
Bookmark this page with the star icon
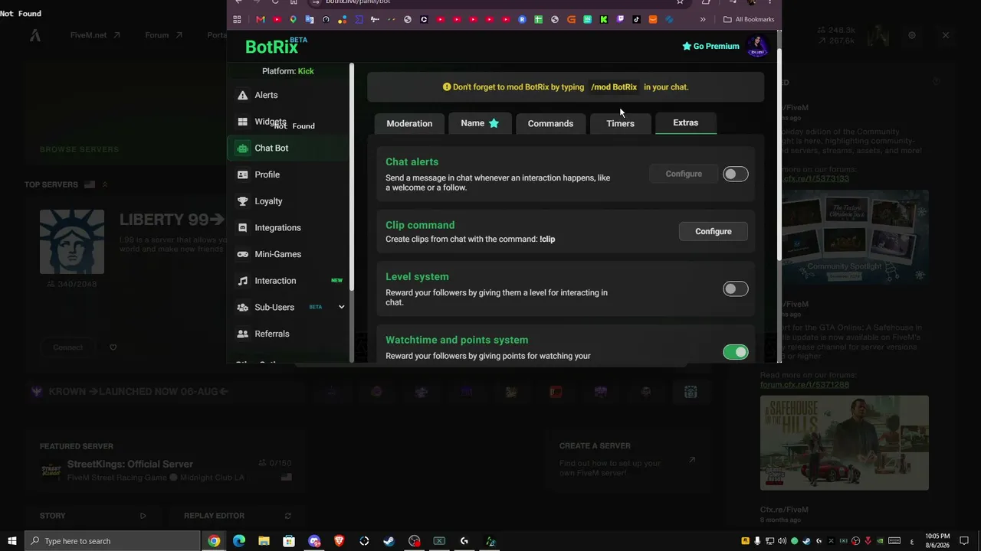pos(680,2)
